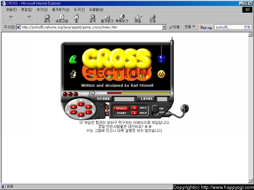Open the 파일(F) menu
Viewport: 254px width, 190px height.
click(12, 9)
